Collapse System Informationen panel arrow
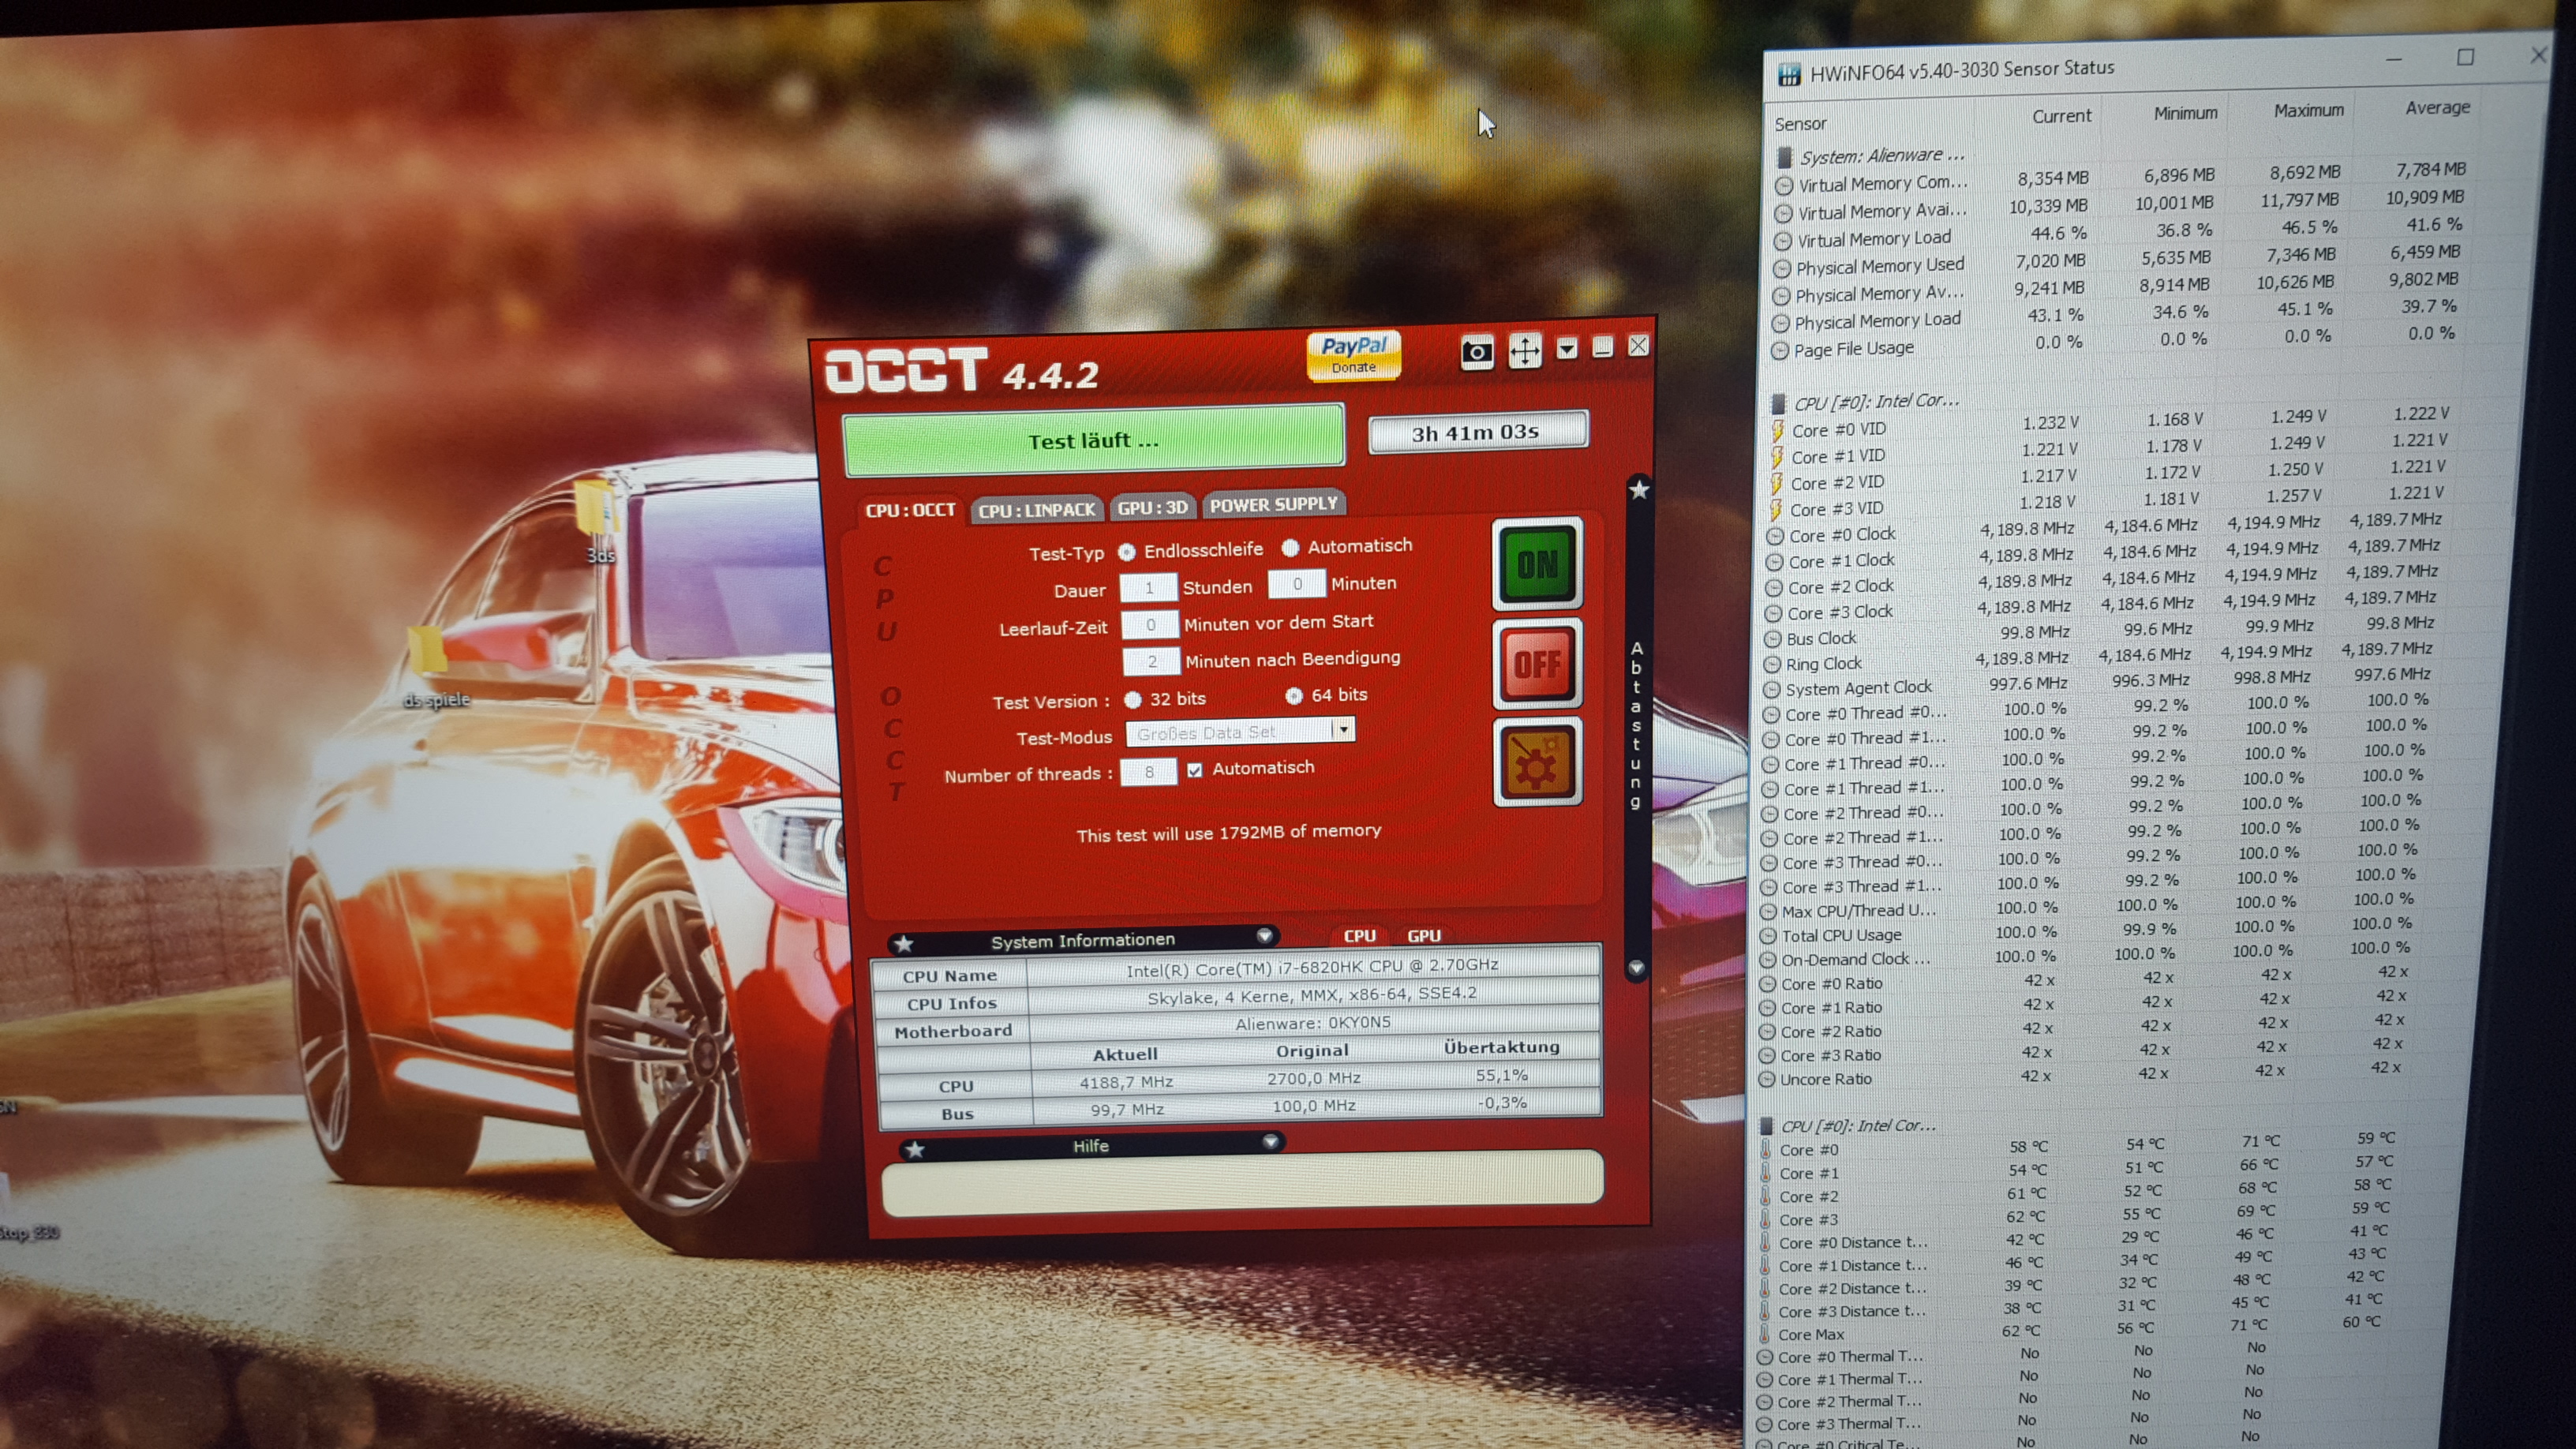The image size is (2576, 1449). click(1264, 936)
